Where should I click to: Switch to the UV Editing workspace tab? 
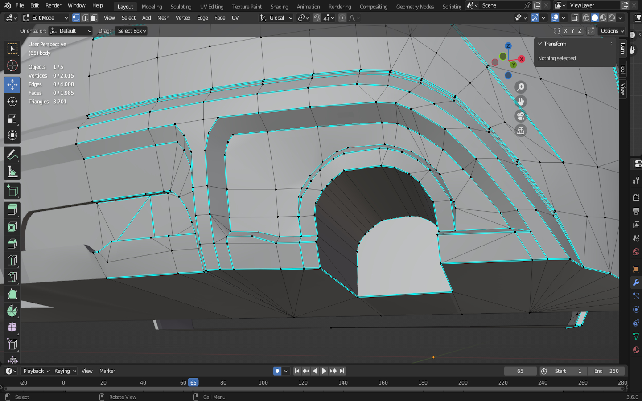pyautogui.click(x=211, y=7)
